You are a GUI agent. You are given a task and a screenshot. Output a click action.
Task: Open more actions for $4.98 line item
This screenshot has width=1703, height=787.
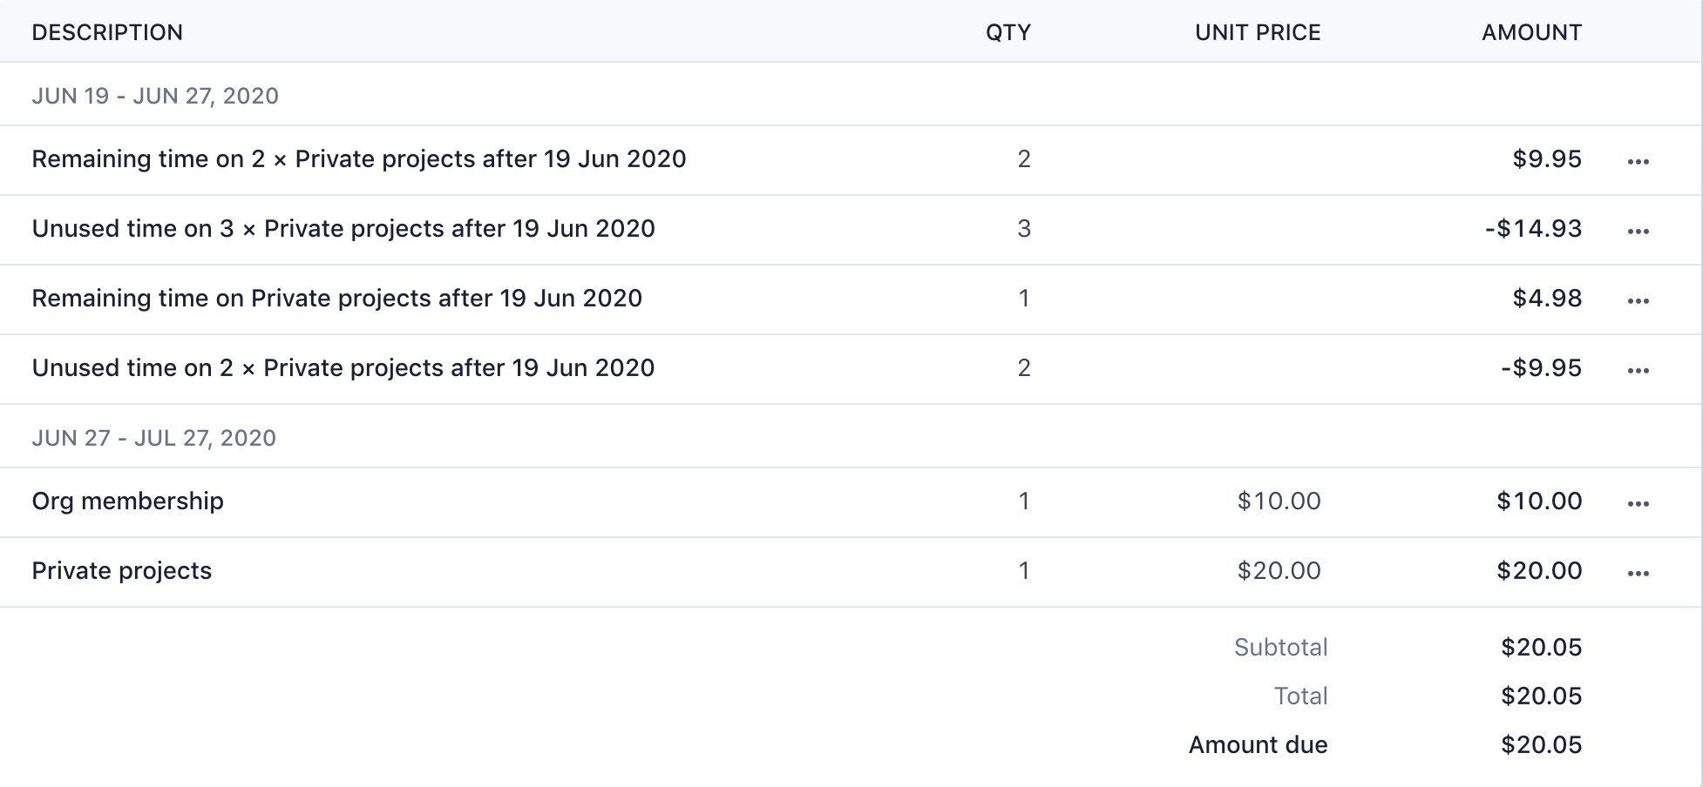[1638, 300]
